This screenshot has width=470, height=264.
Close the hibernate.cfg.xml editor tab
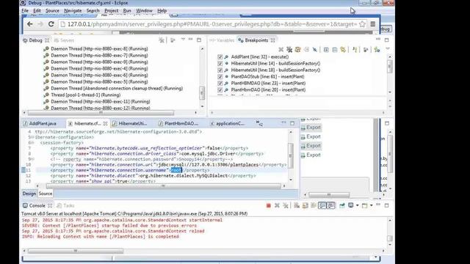point(105,123)
